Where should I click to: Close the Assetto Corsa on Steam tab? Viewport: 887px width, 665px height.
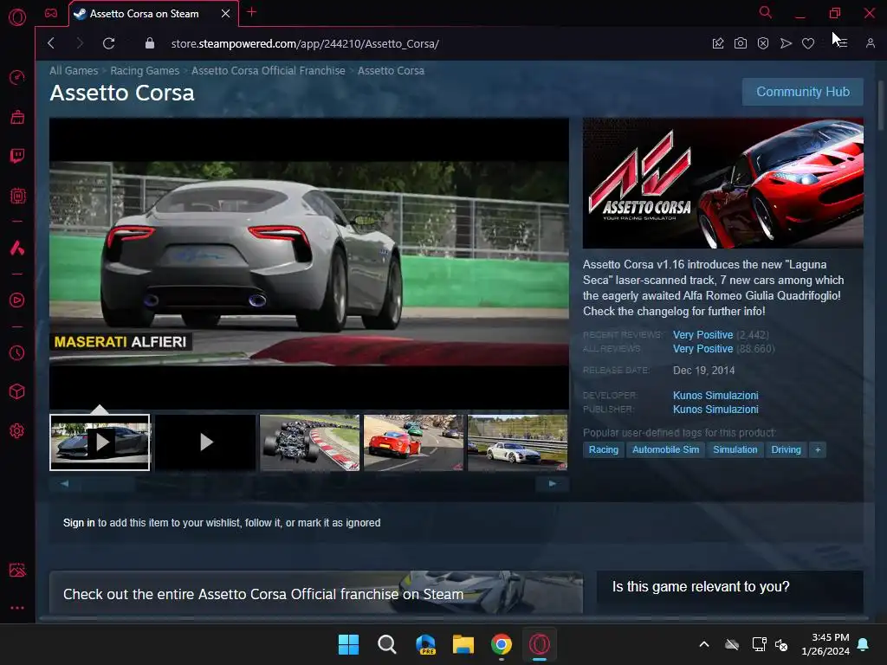[226, 13]
